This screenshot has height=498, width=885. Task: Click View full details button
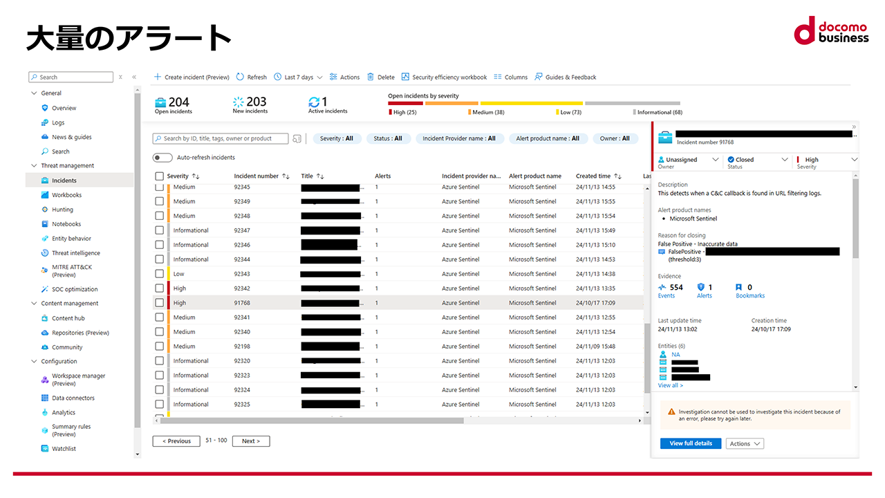click(691, 443)
